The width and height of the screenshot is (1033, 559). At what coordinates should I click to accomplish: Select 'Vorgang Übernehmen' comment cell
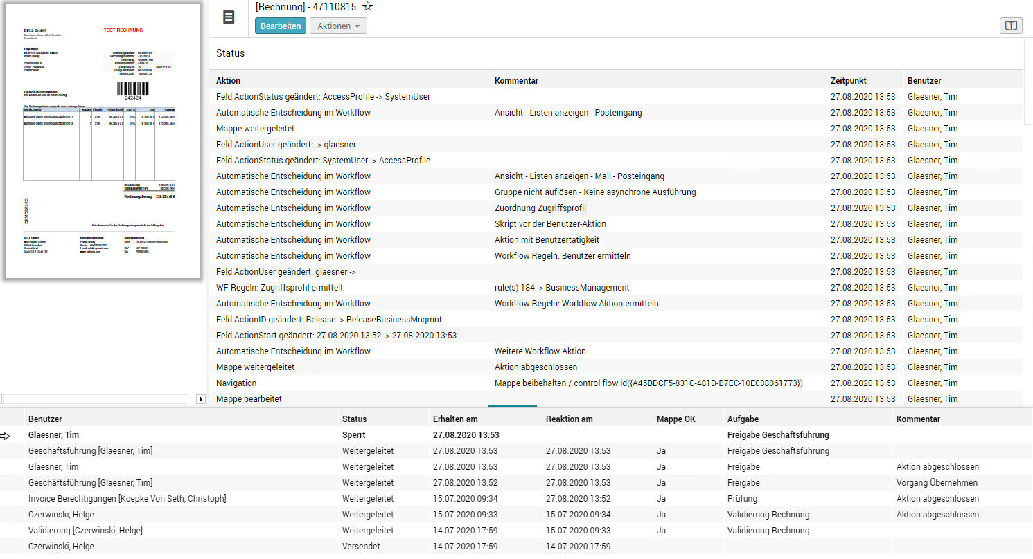937,483
